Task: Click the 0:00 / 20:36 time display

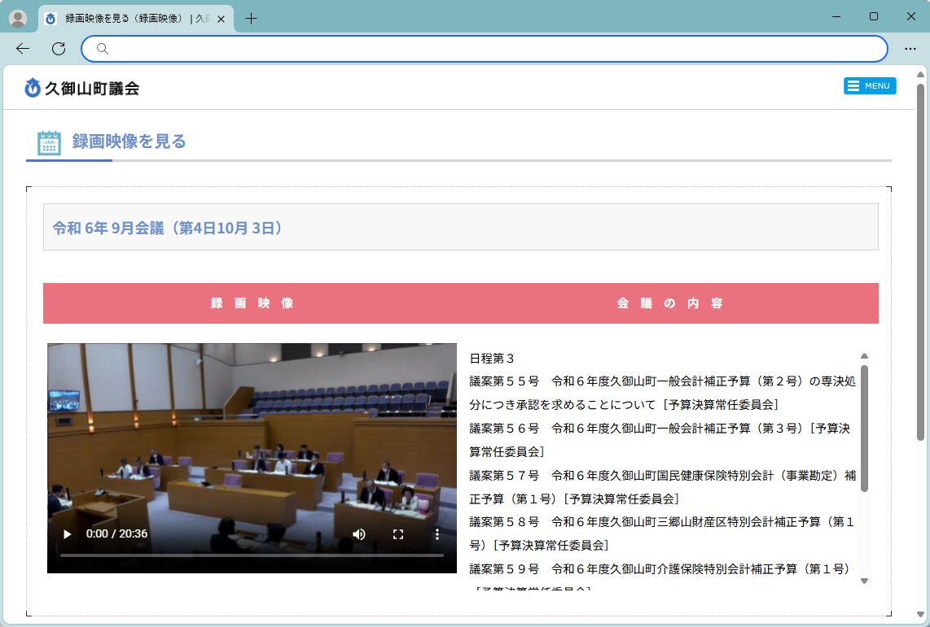Action: point(116,534)
